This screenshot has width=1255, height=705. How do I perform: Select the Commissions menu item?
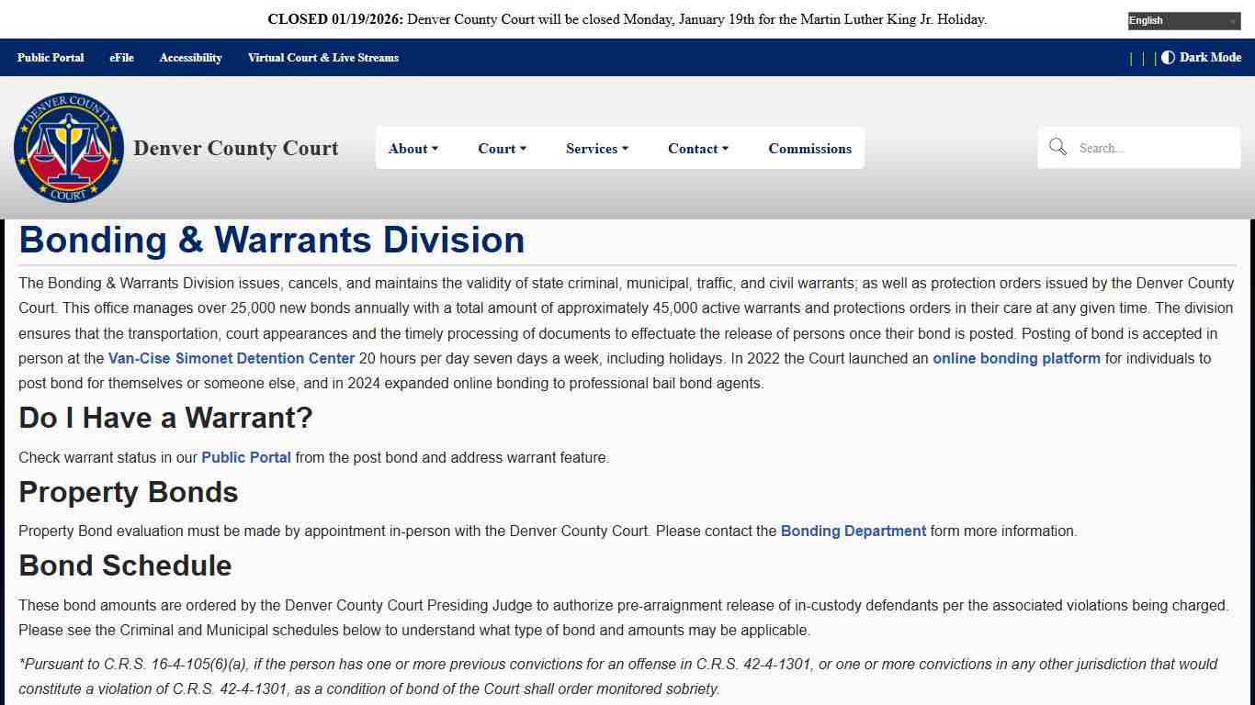tap(809, 148)
